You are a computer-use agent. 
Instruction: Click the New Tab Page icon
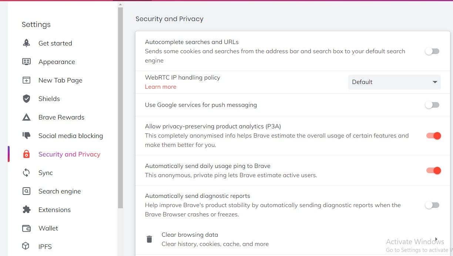[x=26, y=80]
